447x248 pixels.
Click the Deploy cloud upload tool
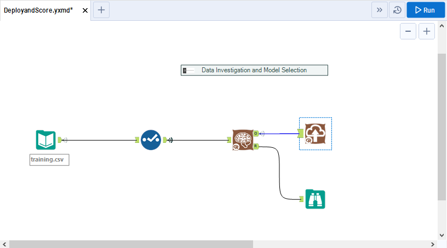(316, 134)
